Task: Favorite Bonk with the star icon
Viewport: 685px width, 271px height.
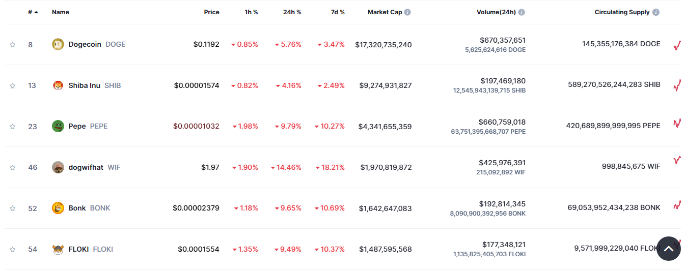Action: point(12,208)
